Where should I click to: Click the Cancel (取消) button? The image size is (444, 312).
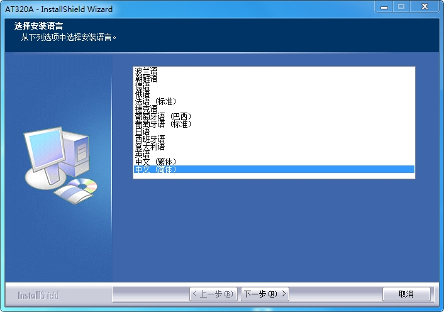click(x=406, y=294)
